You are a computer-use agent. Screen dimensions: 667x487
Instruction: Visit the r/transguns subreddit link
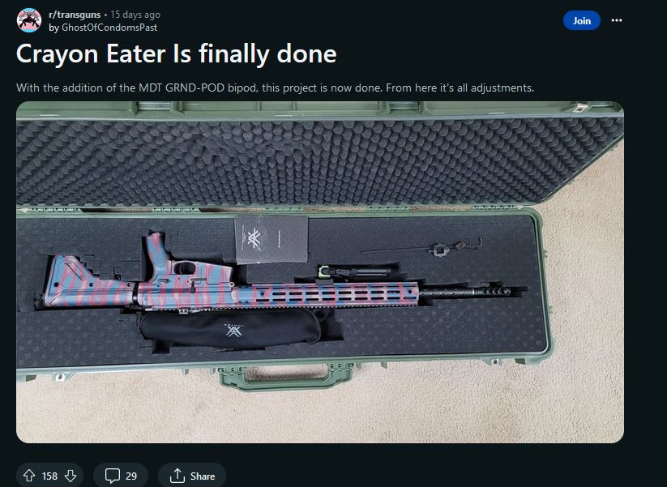tap(75, 15)
